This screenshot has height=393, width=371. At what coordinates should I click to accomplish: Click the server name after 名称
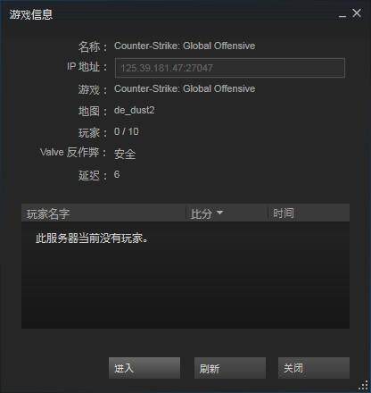[x=185, y=46]
